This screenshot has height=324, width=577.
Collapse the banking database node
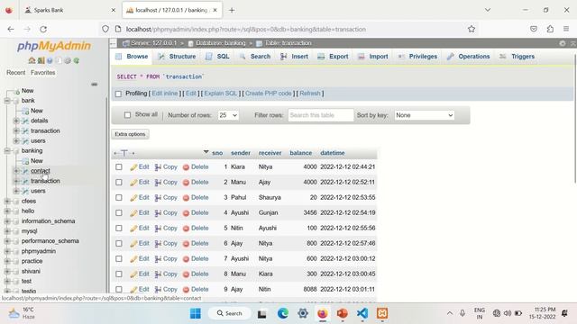coord(7,150)
